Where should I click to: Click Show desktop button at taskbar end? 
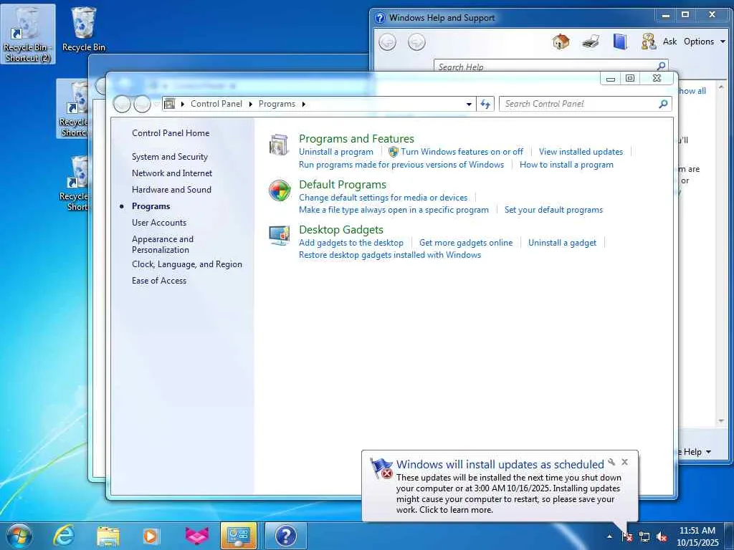coord(729,536)
